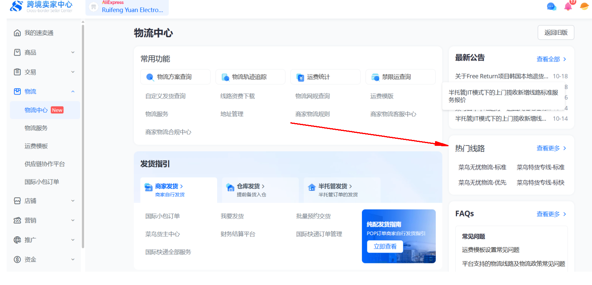Expand the 营销 sidebar menu chevron
592x285 pixels.
pos(73,220)
